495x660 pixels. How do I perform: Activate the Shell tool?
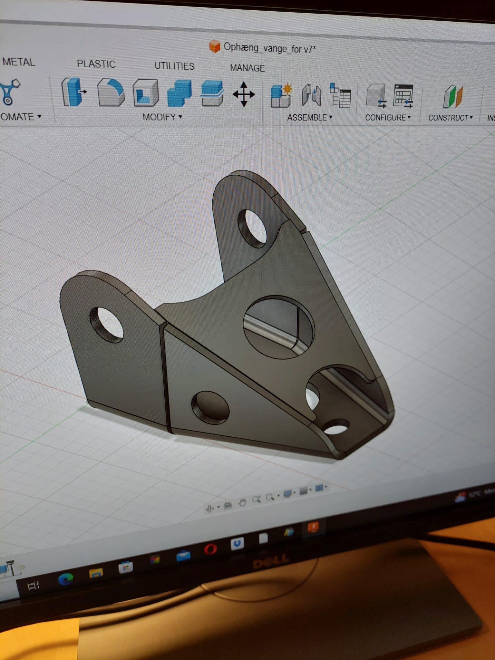(x=146, y=93)
